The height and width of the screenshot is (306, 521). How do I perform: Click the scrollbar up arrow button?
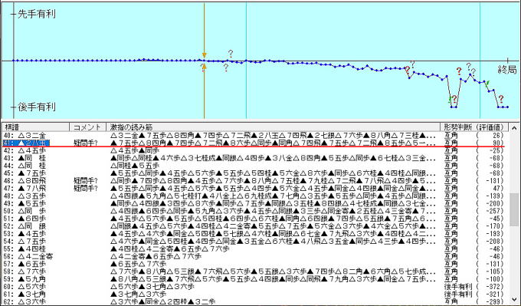(x=514, y=128)
